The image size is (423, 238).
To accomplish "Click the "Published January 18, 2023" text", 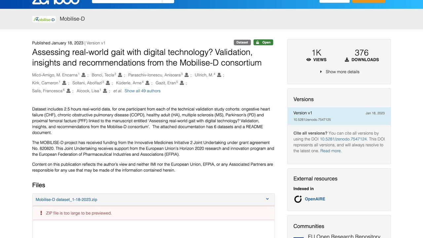I will pos(58,43).
